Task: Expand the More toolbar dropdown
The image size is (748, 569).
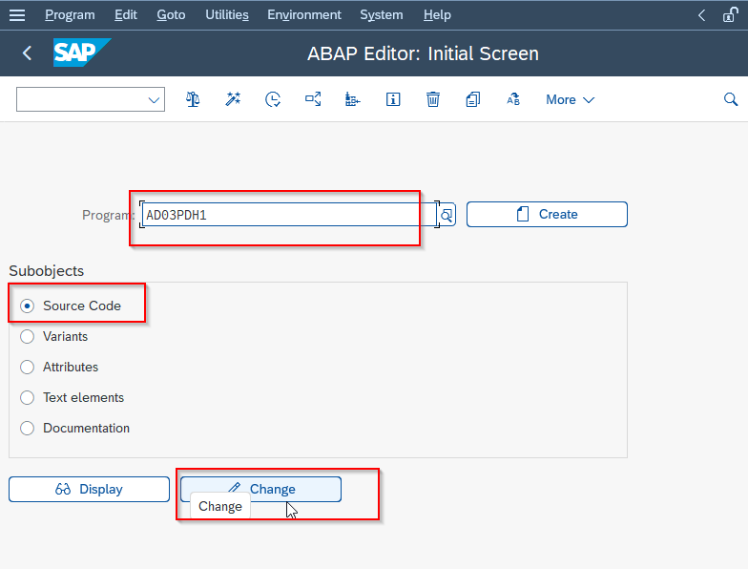Action: [571, 99]
